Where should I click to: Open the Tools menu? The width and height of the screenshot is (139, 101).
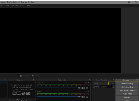pyautogui.click(x=22, y=6)
